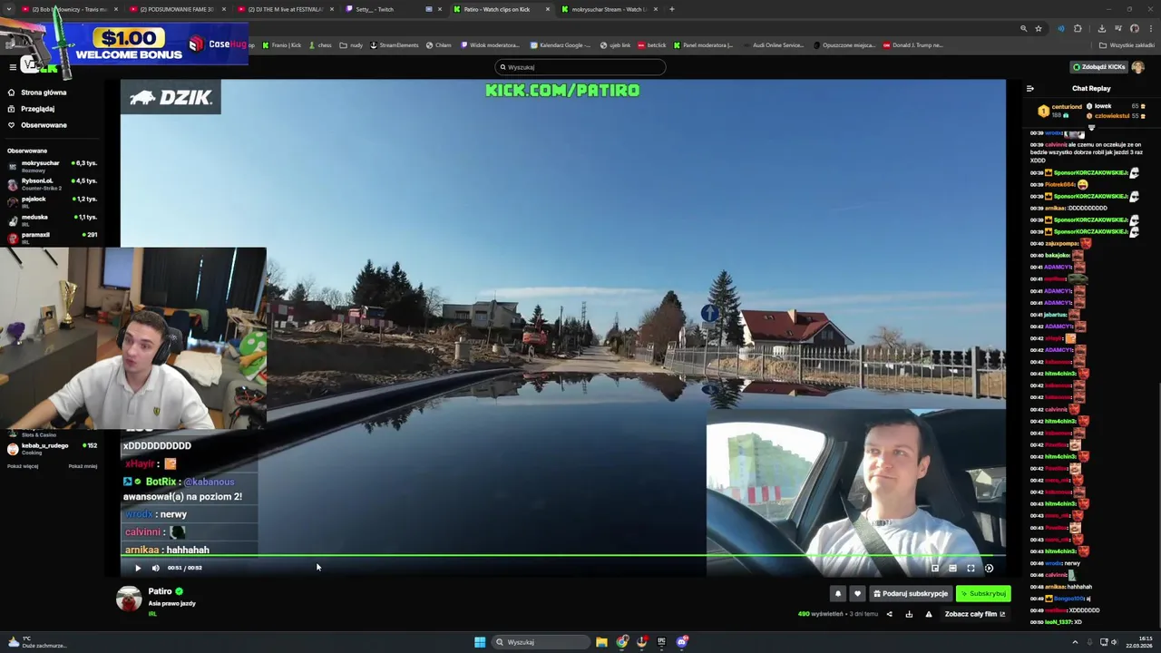
Task: Open the Kalendarz Google bookmark
Action: pyautogui.click(x=561, y=44)
